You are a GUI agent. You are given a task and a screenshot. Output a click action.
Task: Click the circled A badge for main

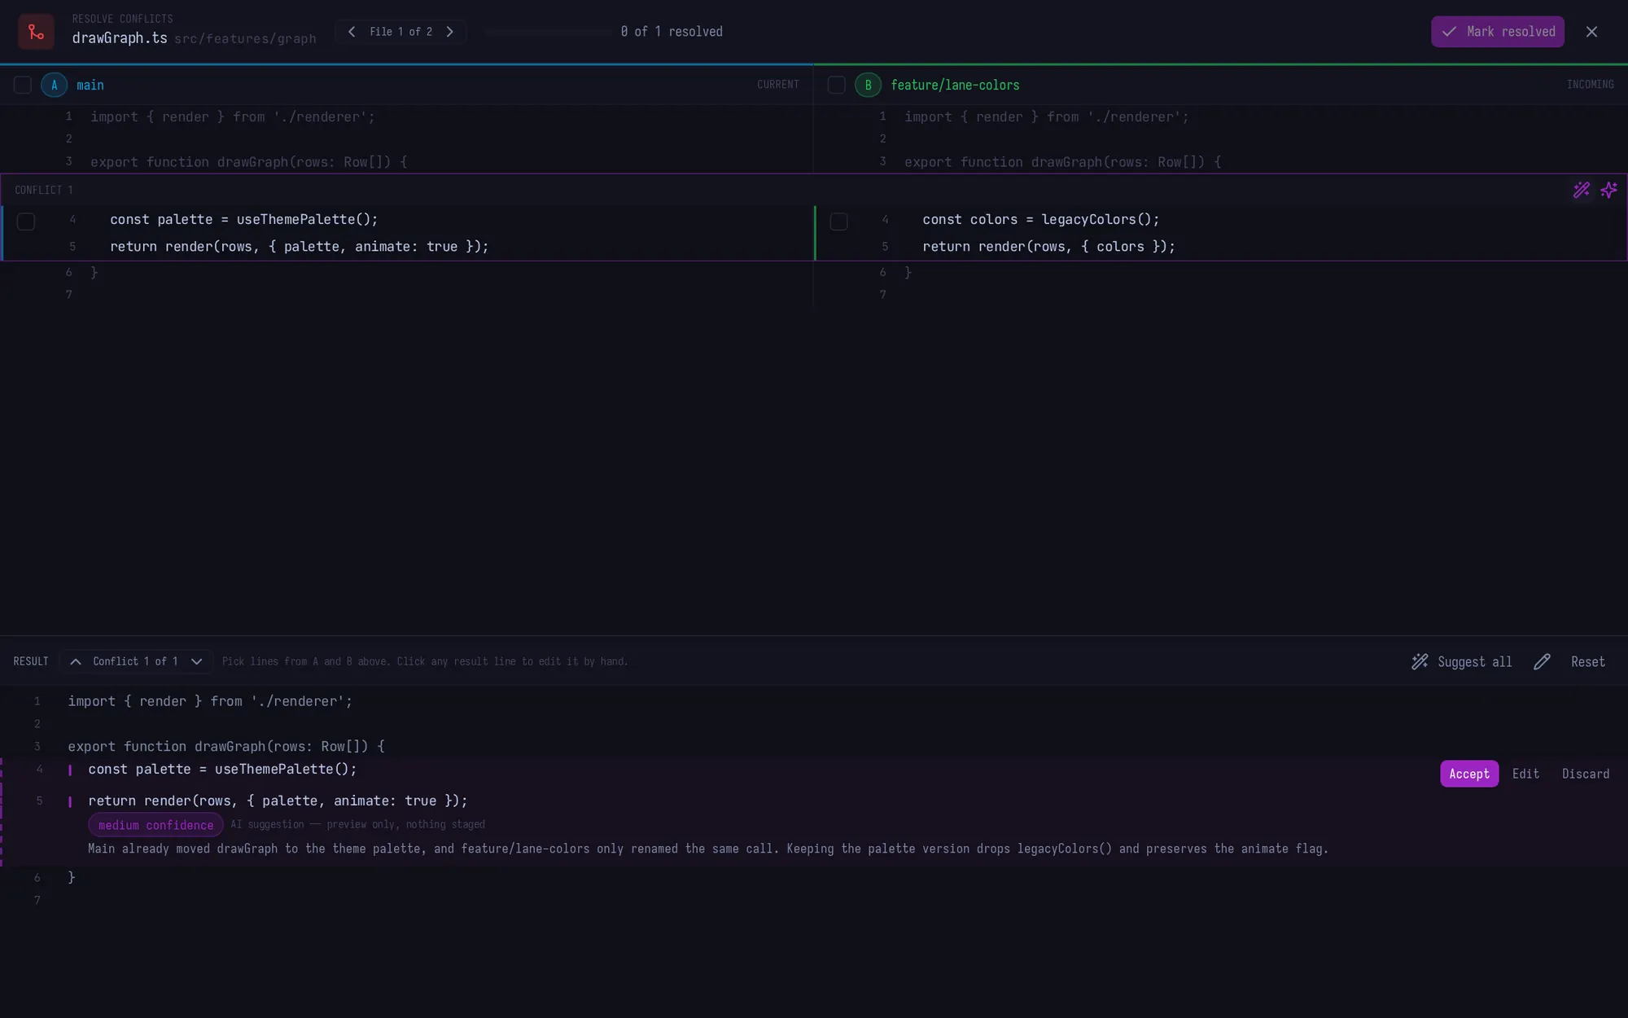pyautogui.click(x=54, y=85)
